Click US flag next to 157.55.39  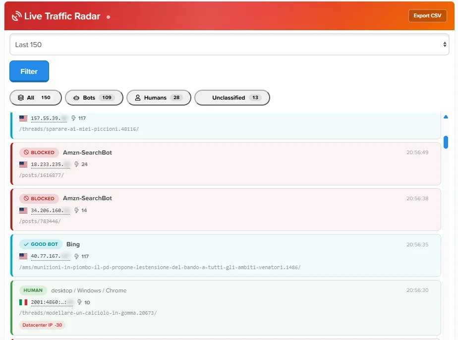(x=23, y=118)
